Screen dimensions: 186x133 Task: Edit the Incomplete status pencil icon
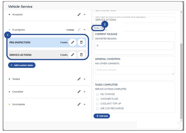point(79,104)
